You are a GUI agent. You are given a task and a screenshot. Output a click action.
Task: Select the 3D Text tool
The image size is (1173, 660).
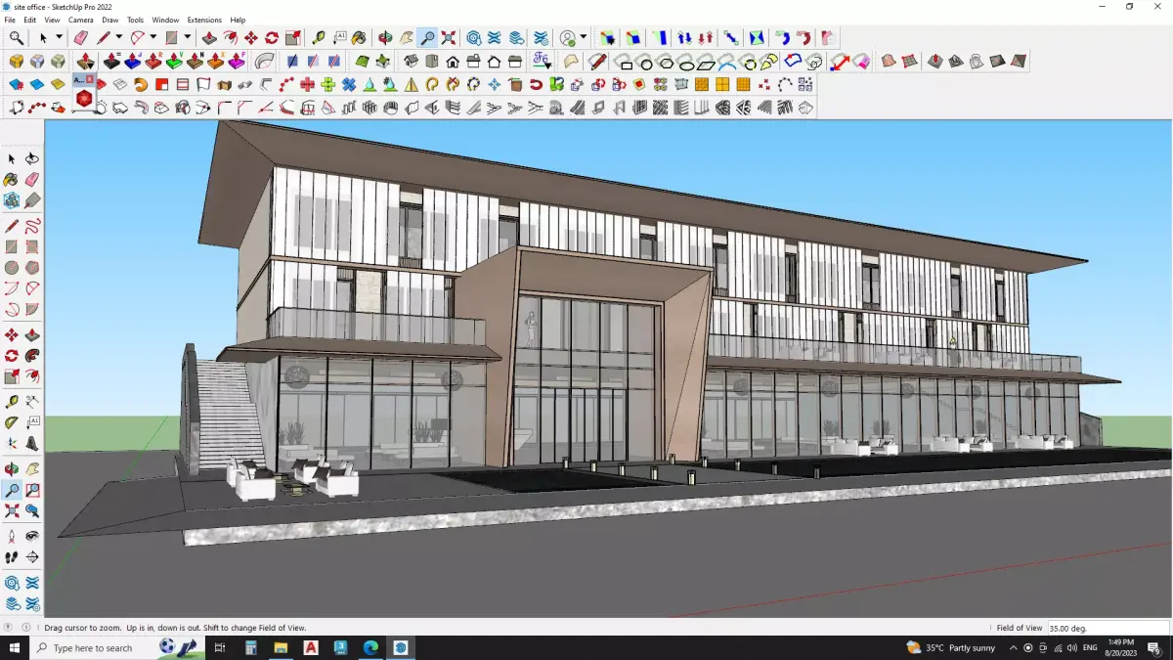pos(32,443)
